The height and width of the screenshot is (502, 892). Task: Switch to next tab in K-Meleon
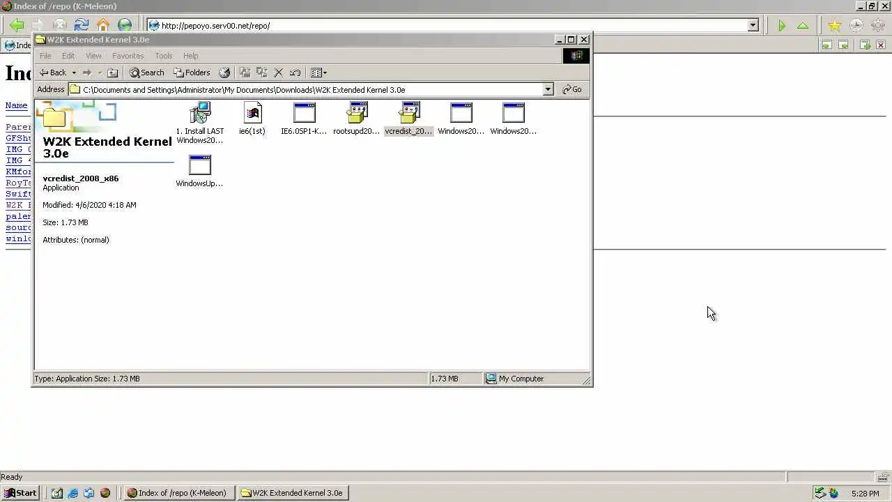pos(843,45)
